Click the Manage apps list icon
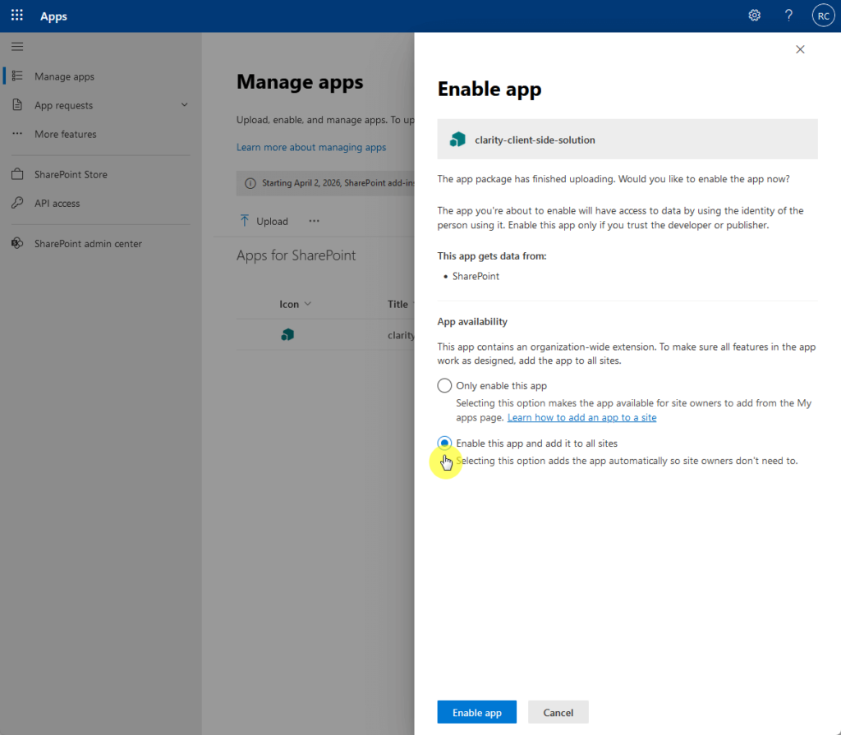The height and width of the screenshot is (735, 841). (x=17, y=76)
